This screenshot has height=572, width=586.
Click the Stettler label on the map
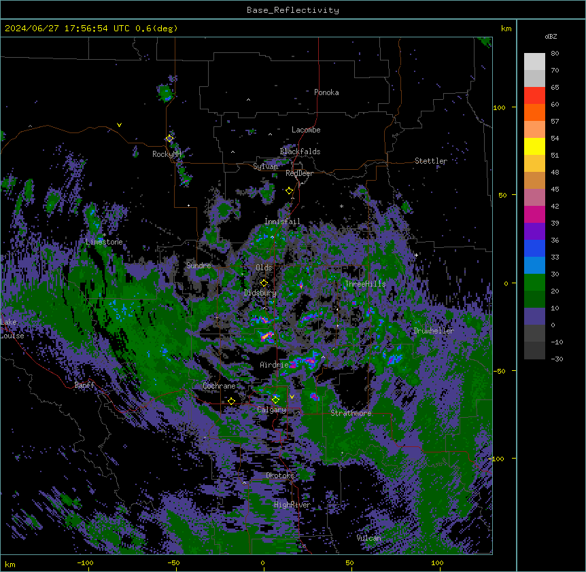click(x=430, y=161)
